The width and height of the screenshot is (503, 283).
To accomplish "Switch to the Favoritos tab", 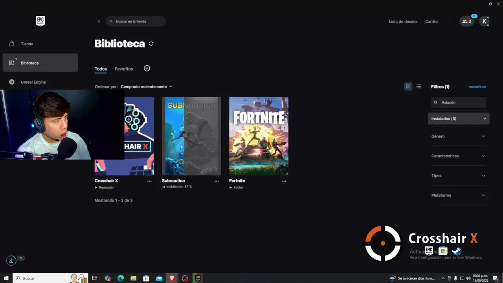I will 124,69.
